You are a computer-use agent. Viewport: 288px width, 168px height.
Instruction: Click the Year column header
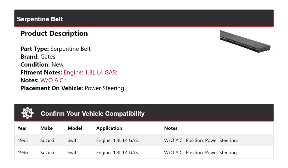(x=22, y=128)
